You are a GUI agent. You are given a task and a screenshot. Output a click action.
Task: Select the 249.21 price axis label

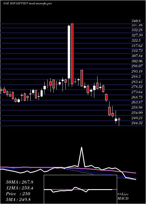(x=137, y=118)
